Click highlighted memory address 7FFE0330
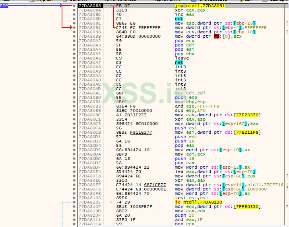The width and height of the screenshot is (289, 227). (x=247, y=207)
